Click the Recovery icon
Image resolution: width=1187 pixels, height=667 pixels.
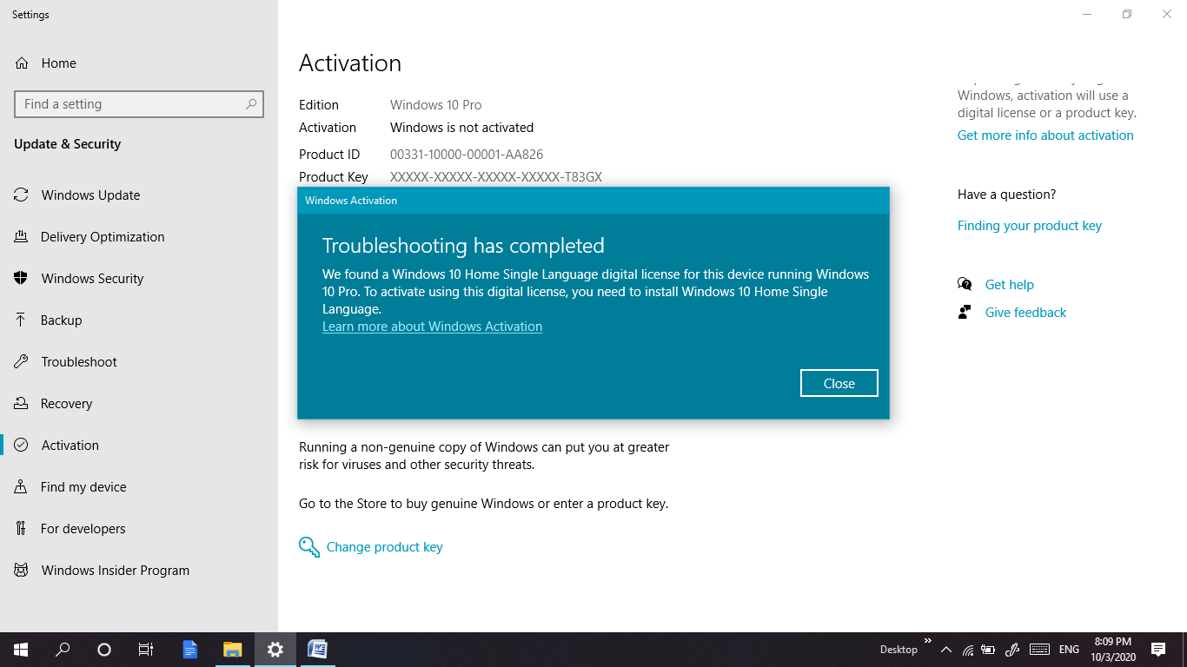coord(21,404)
